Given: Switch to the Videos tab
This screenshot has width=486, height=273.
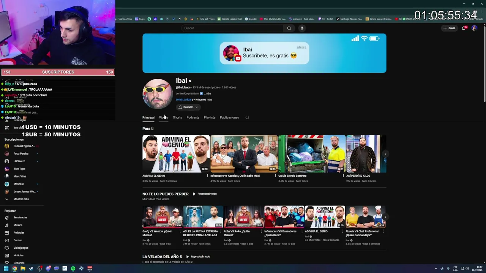Looking at the screenshot, I should click(163, 118).
